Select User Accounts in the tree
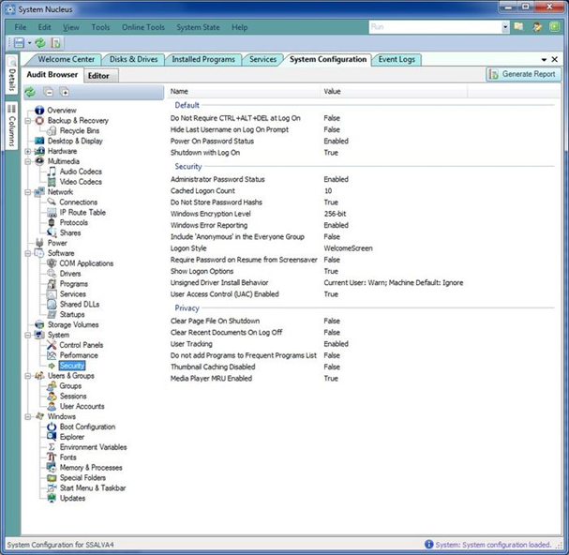The image size is (569, 555). click(82, 406)
